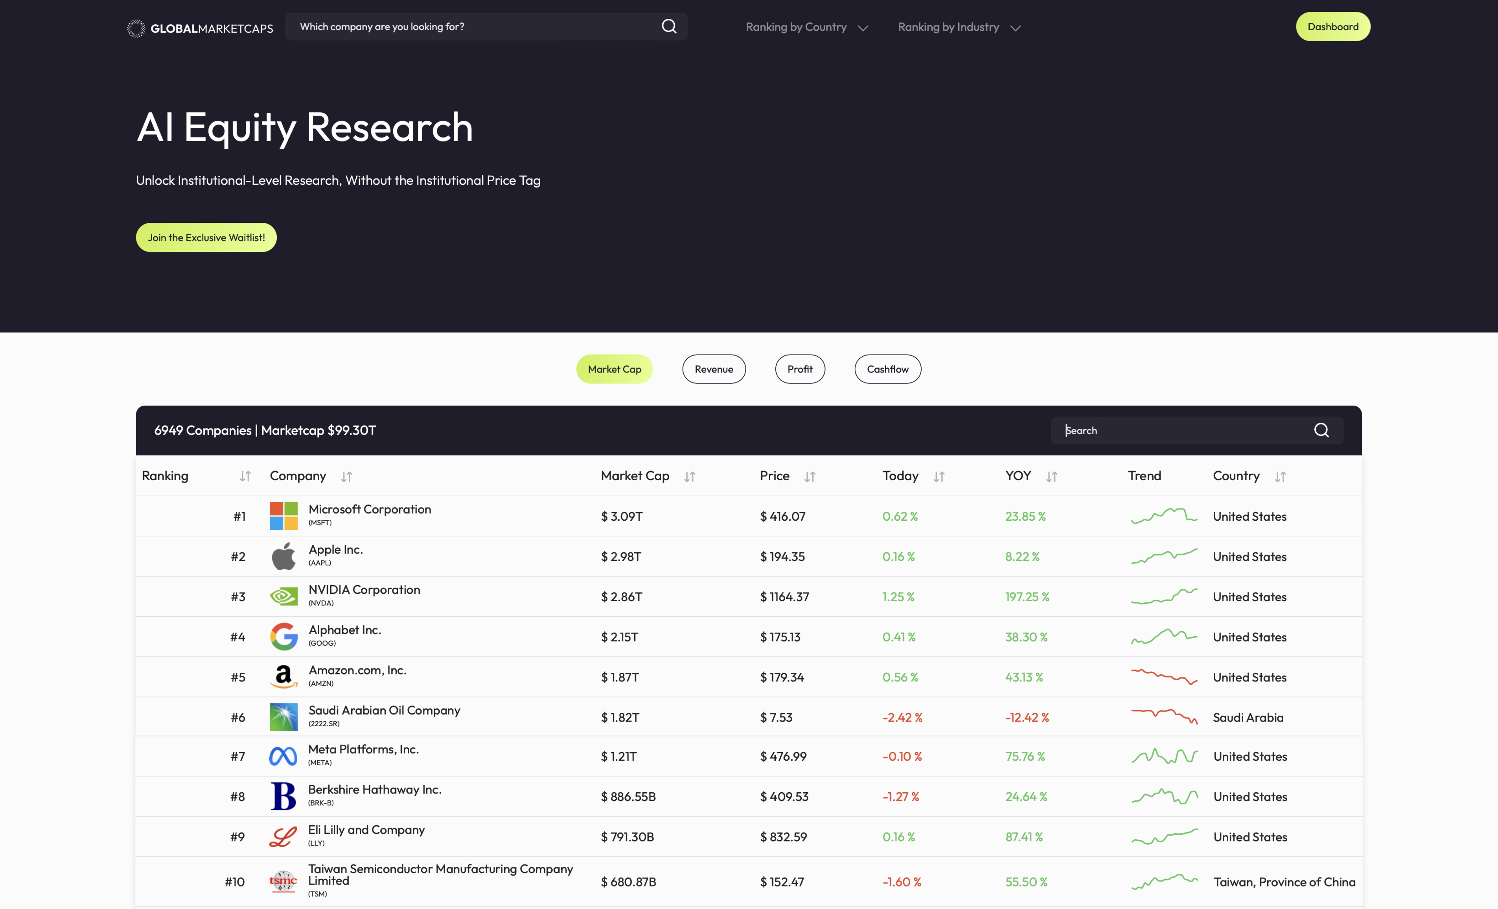This screenshot has height=909, width=1498.
Task: Click Join the Exclusive Waitlist button
Action: [206, 238]
